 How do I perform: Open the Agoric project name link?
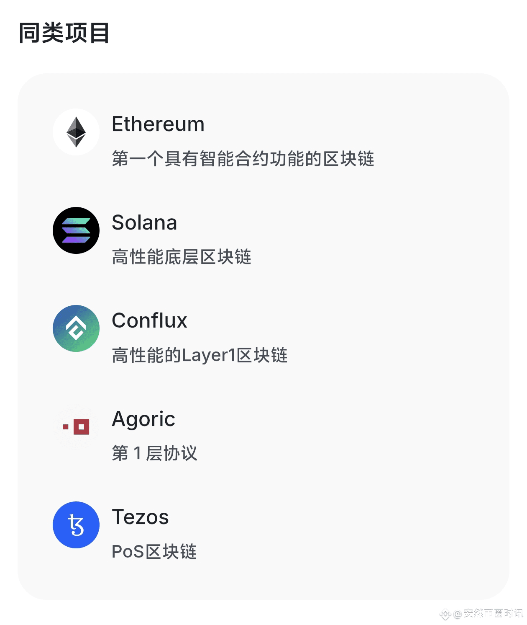[x=143, y=419]
